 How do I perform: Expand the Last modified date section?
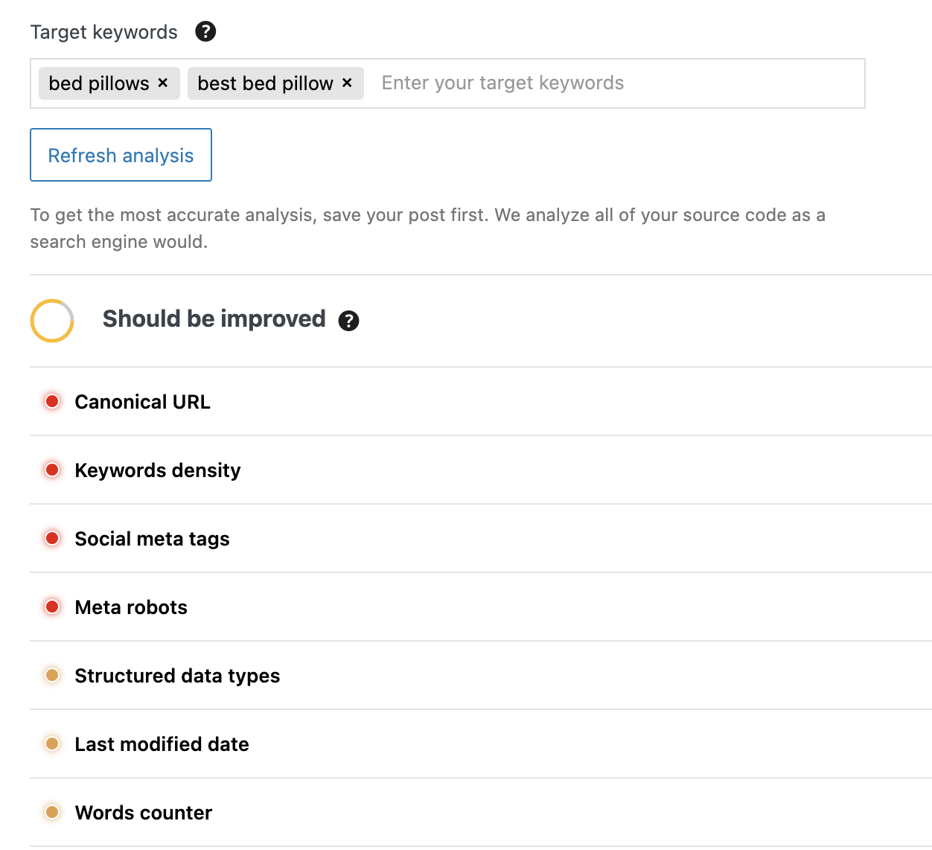coord(481,744)
